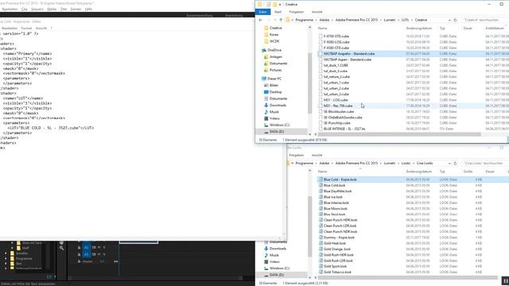Click search box in Creative Explorer

(484, 20)
